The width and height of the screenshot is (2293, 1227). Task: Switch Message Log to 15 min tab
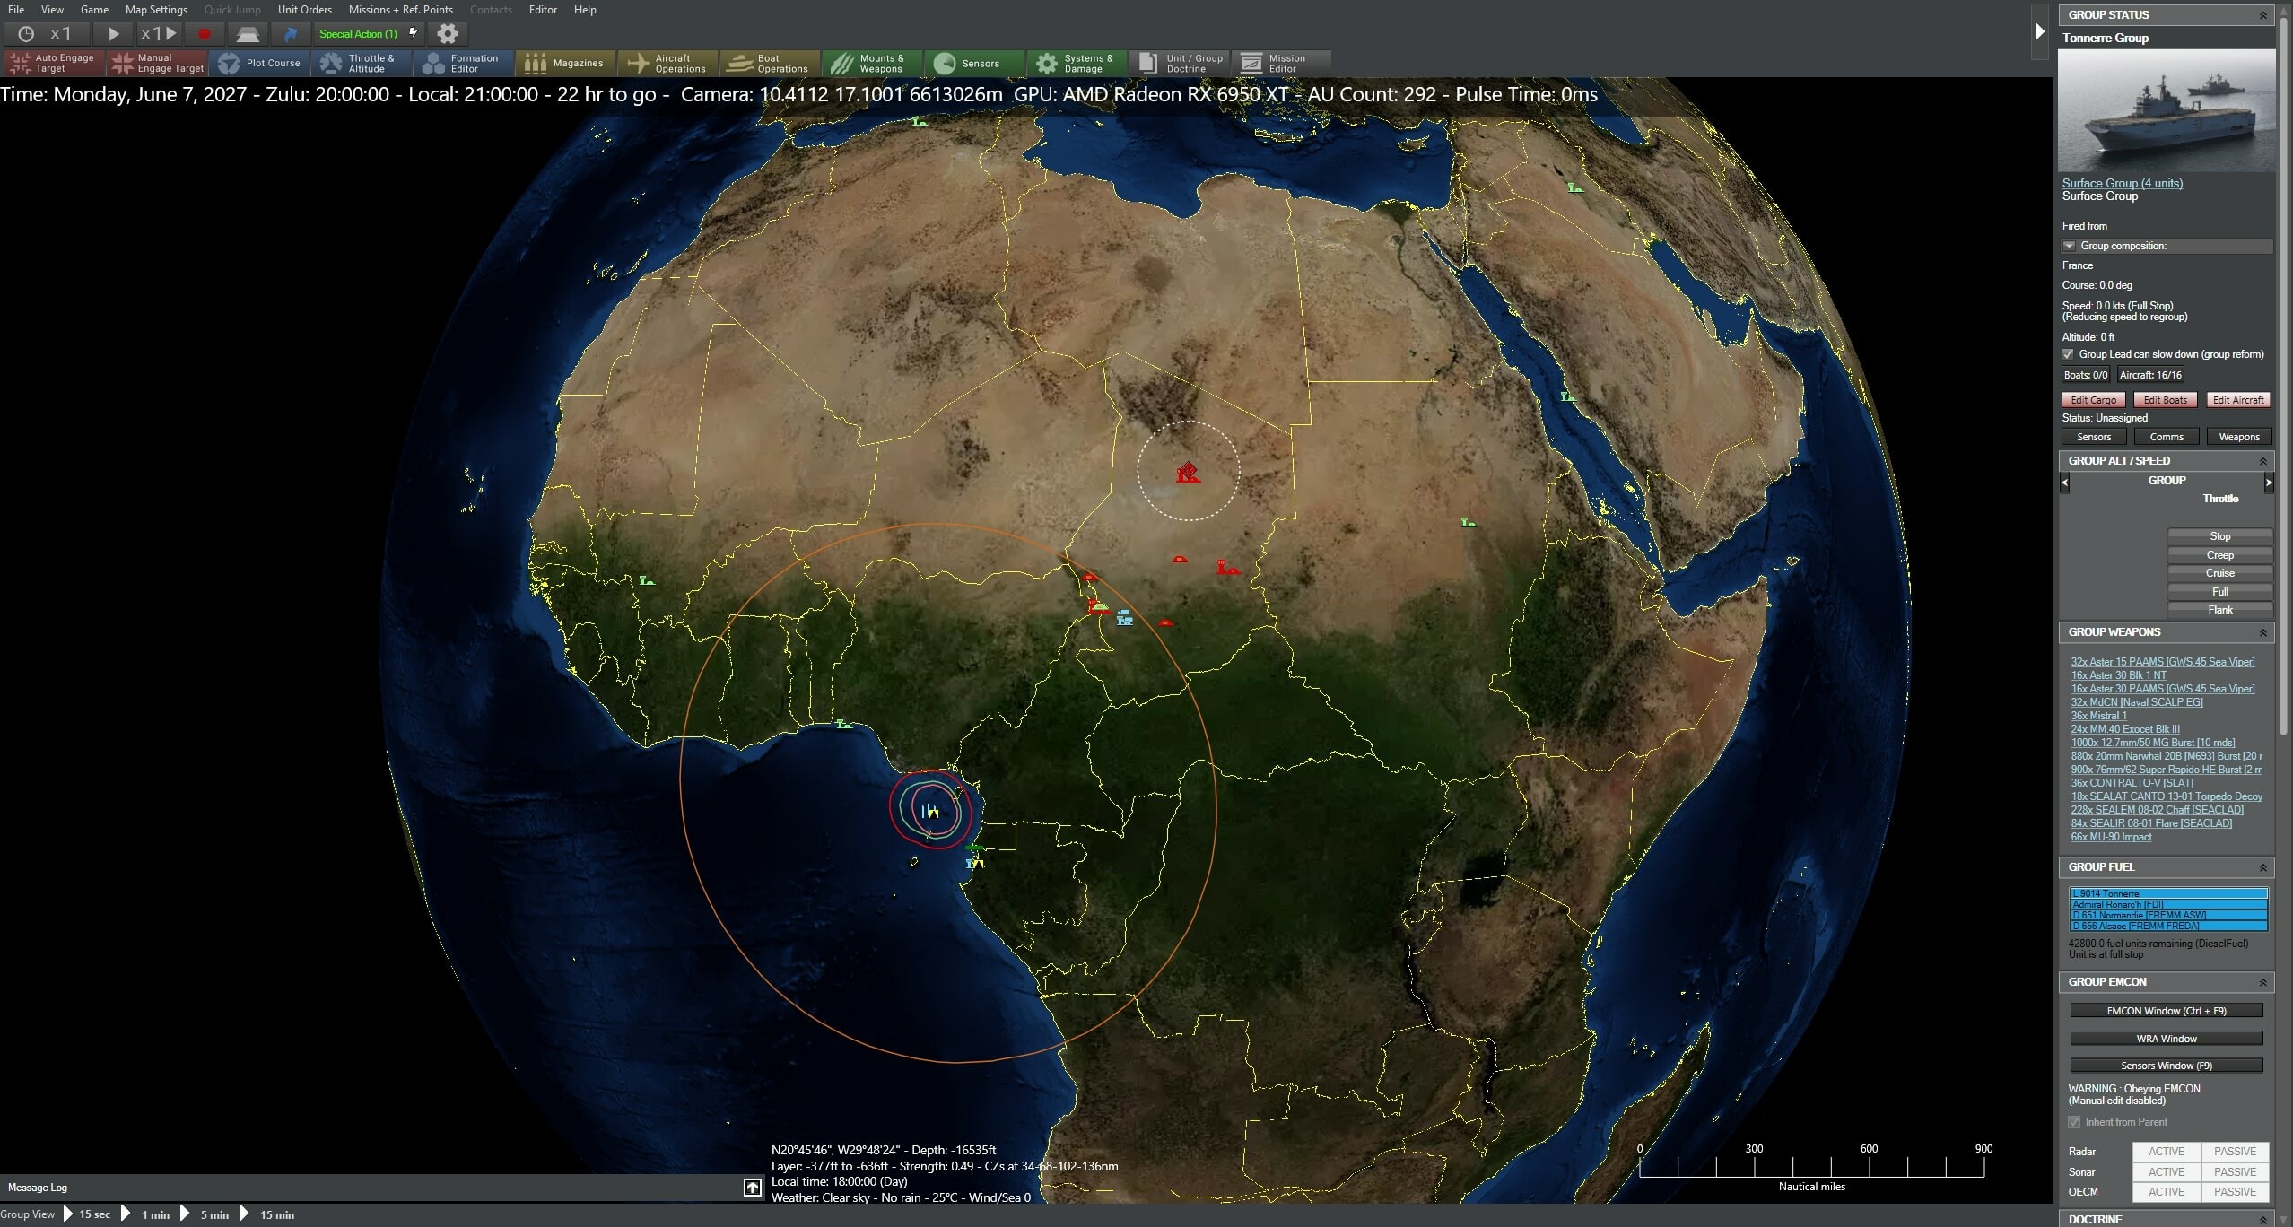[275, 1214]
